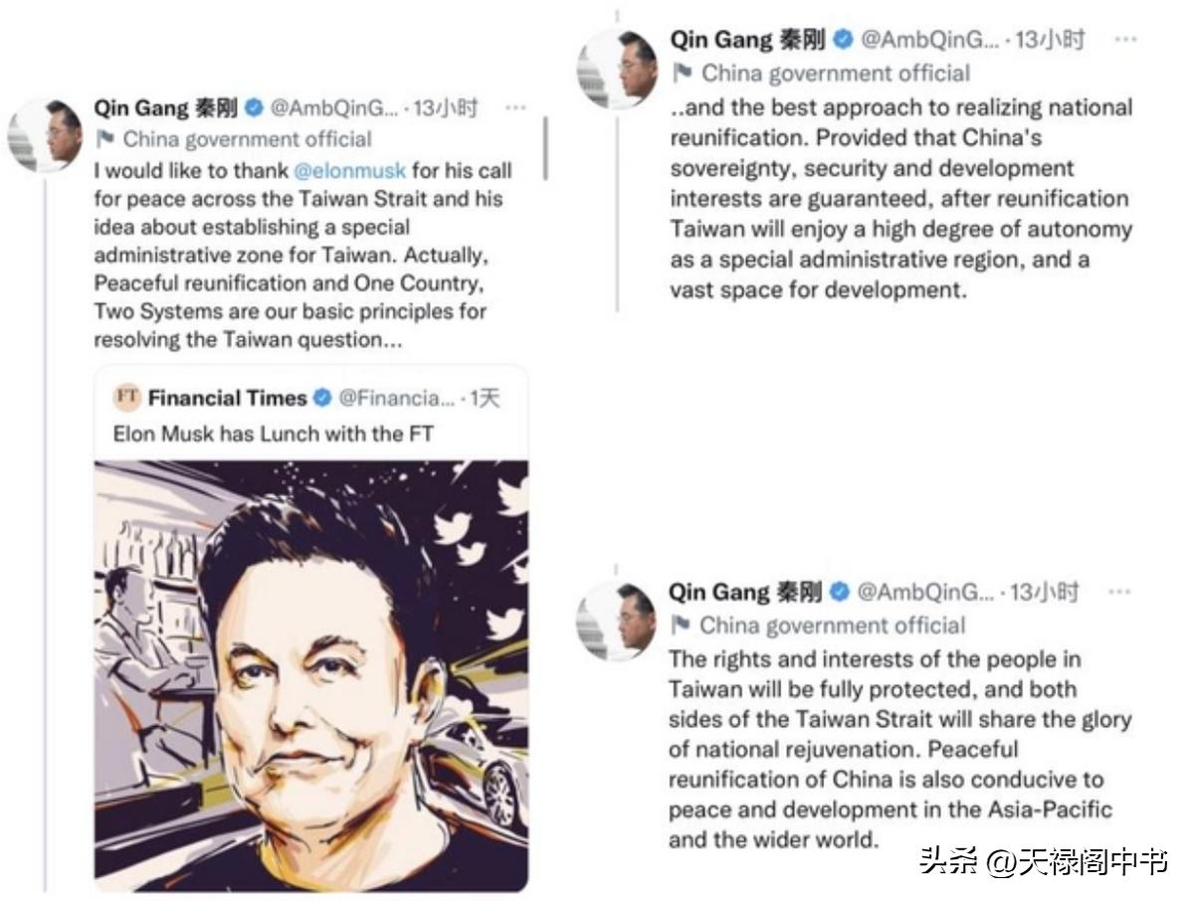
Task: Click the flag icon in the bottom right tweet label
Action: click(x=681, y=626)
